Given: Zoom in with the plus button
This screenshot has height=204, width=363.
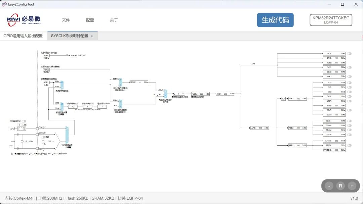Looking at the screenshot, I should coord(352,186).
